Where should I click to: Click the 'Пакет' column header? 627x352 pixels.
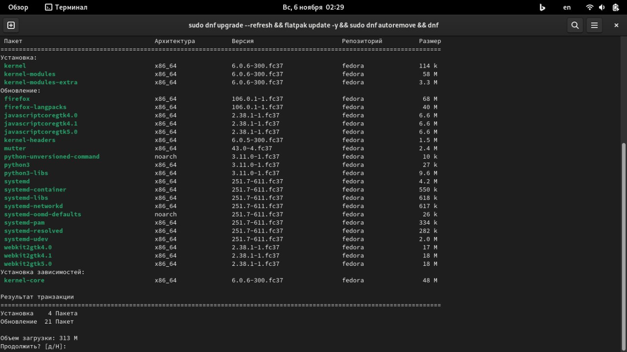(13, 41)
